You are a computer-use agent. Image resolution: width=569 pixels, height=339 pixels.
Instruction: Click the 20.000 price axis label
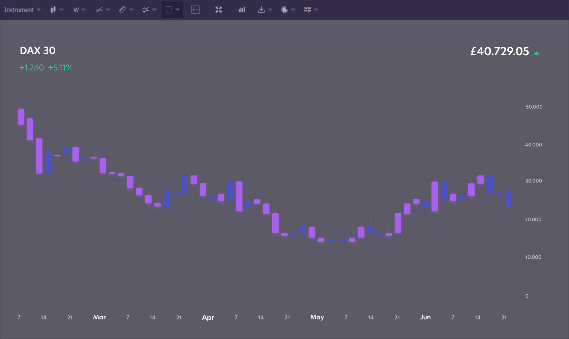coord(533,219)
